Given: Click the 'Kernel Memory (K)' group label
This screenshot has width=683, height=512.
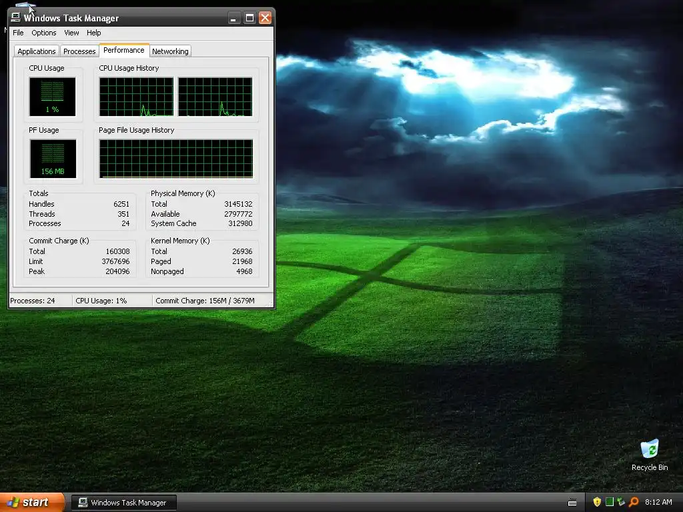Looking at the screenshot, I should point(180,241).
